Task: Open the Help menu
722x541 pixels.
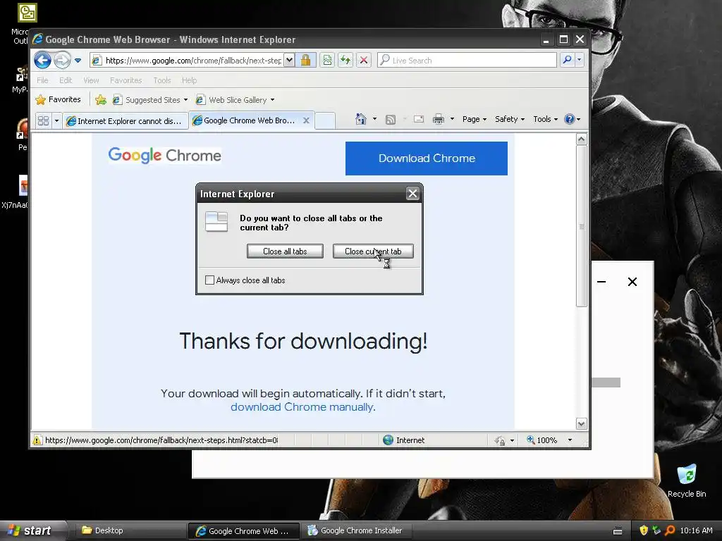Action: click(x=189, y=80)
